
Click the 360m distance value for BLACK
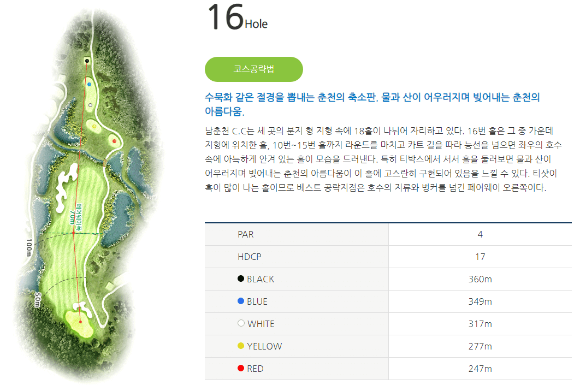point(480,279)
